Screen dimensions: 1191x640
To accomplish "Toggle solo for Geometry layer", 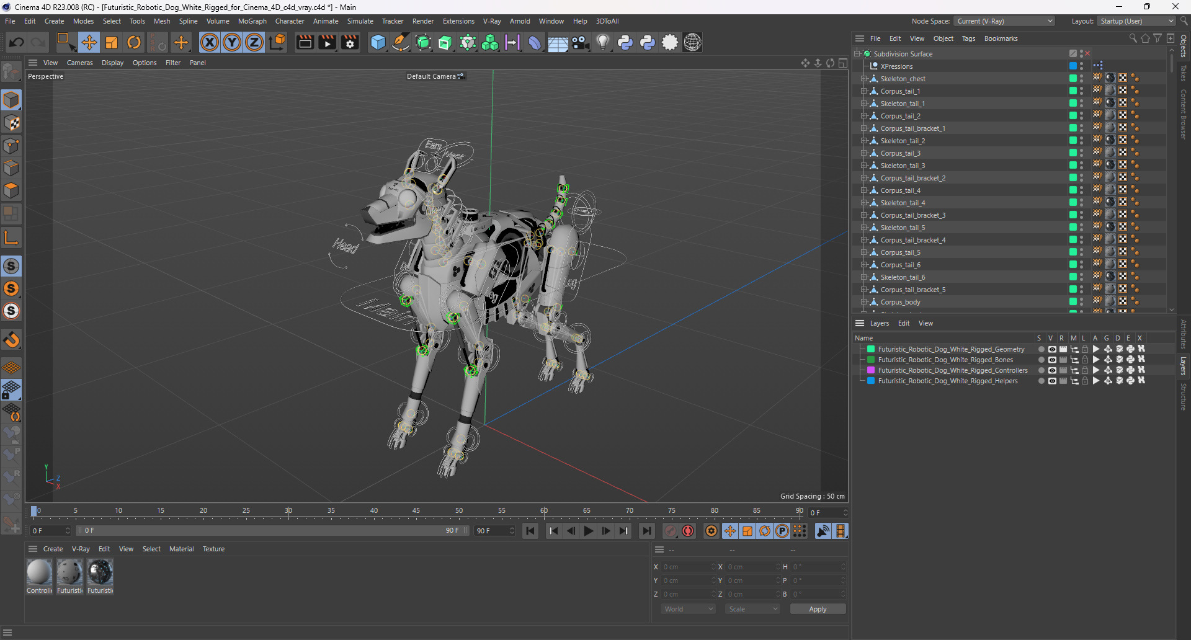I will (1041, 349).
